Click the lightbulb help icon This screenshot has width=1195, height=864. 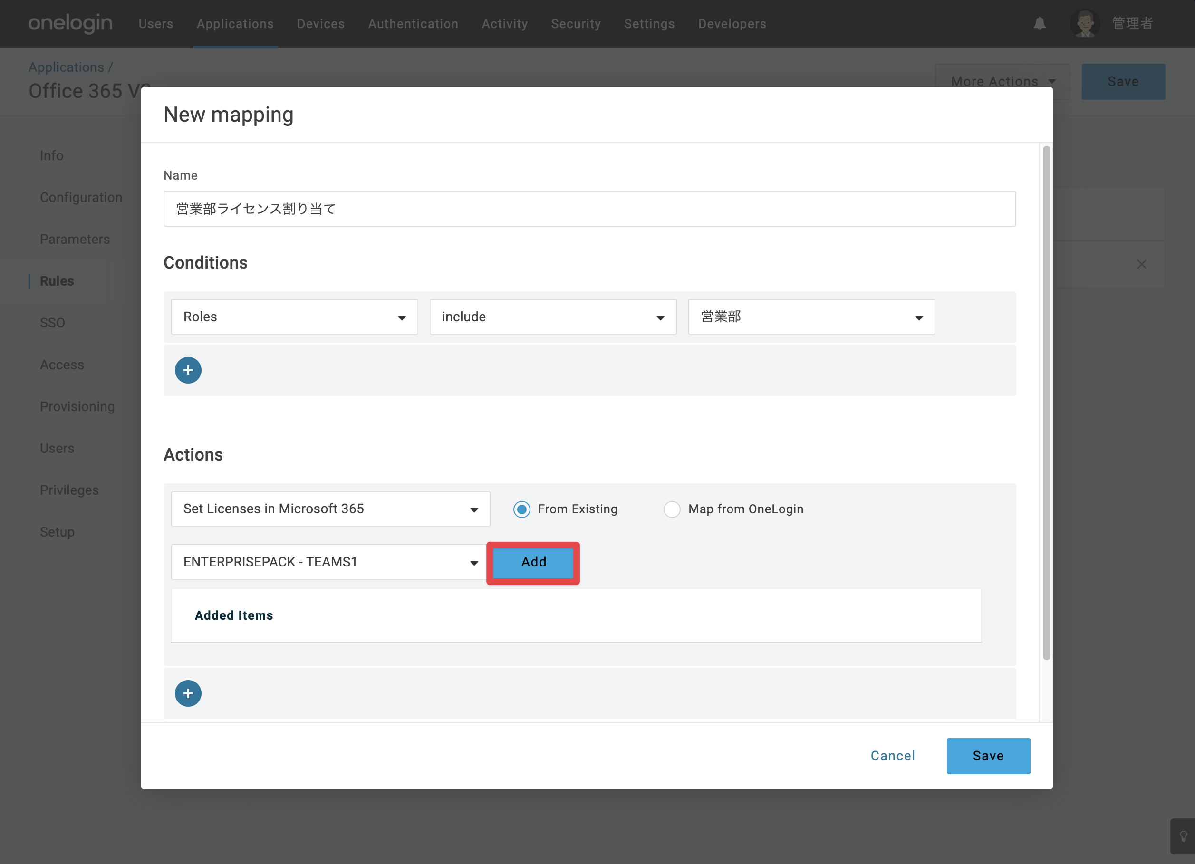(x=1184, y=836)
